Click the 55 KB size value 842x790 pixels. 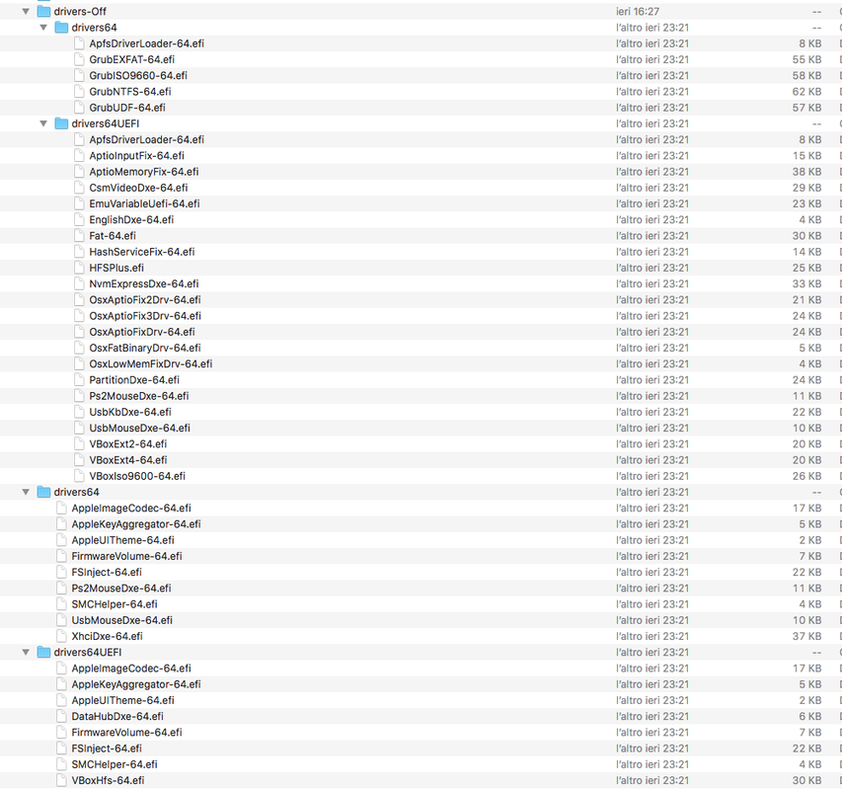pyautogui.click(x=806, y=59)
